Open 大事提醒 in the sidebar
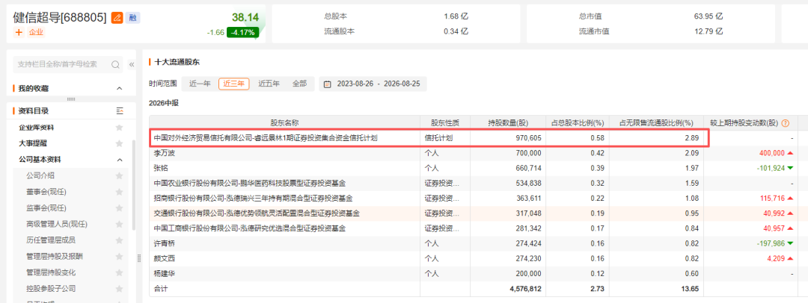Screen dimensions: 808x303 32,143
